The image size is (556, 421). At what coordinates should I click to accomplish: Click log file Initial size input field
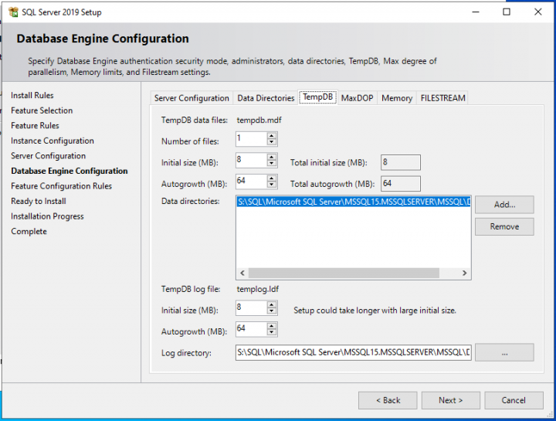pos(252,308)
